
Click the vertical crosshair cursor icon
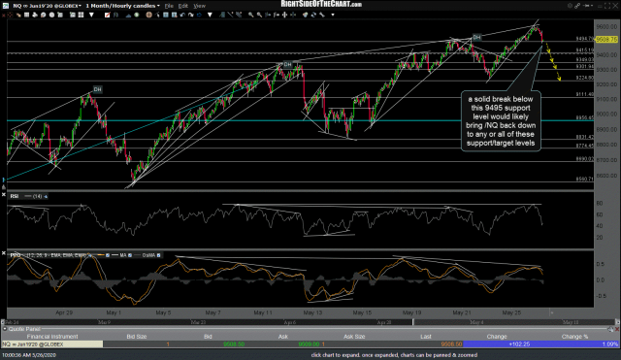tap(284, 15)
